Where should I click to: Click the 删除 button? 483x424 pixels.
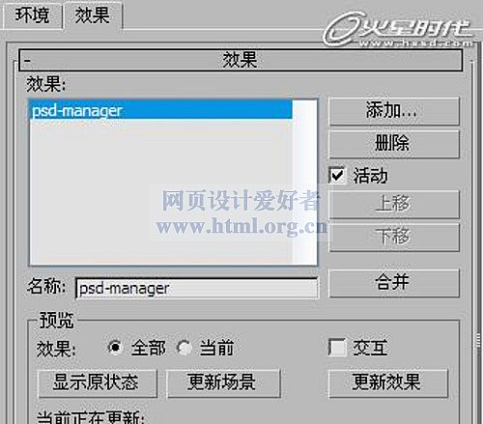tap(394, 144)
